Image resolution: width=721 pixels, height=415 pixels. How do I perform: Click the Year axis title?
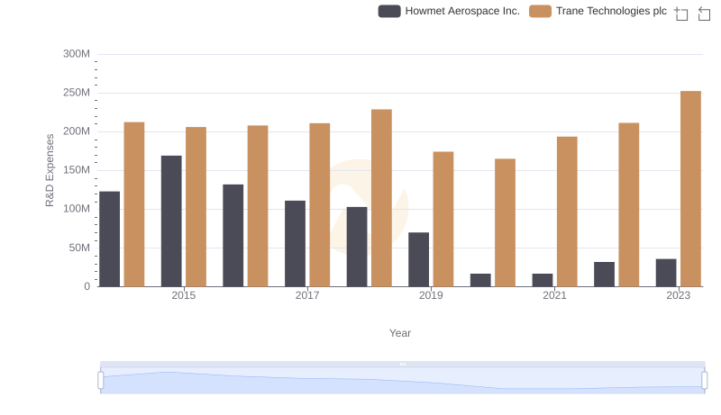pyautogui.click(x=400, y=333)
